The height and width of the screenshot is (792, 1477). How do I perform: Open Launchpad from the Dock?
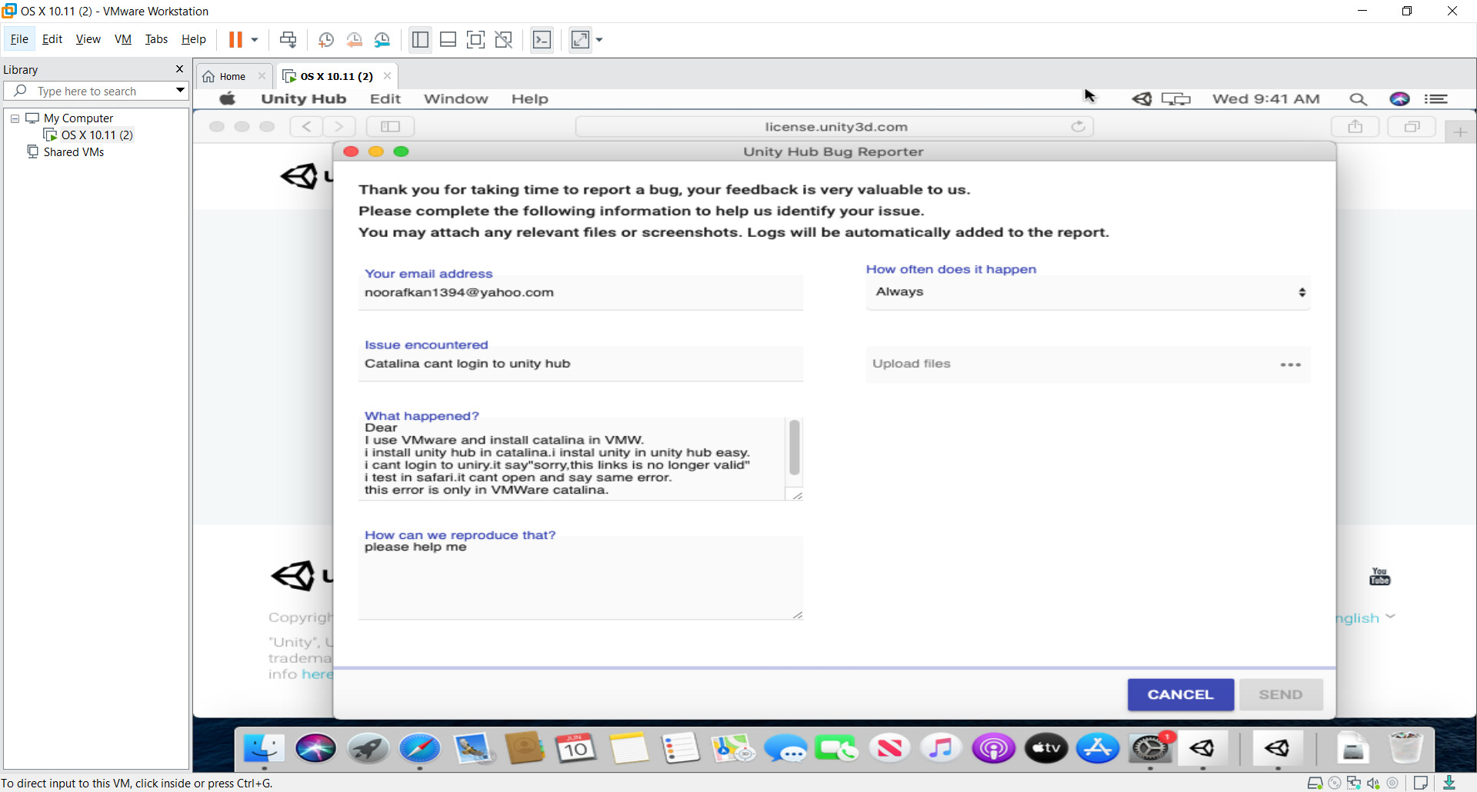[368, 747]
